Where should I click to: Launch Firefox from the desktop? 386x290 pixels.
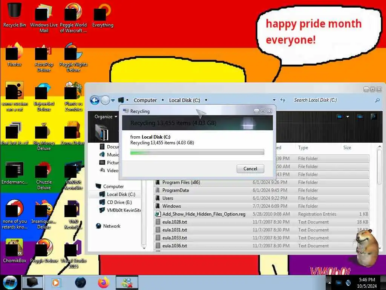point(14,54)
